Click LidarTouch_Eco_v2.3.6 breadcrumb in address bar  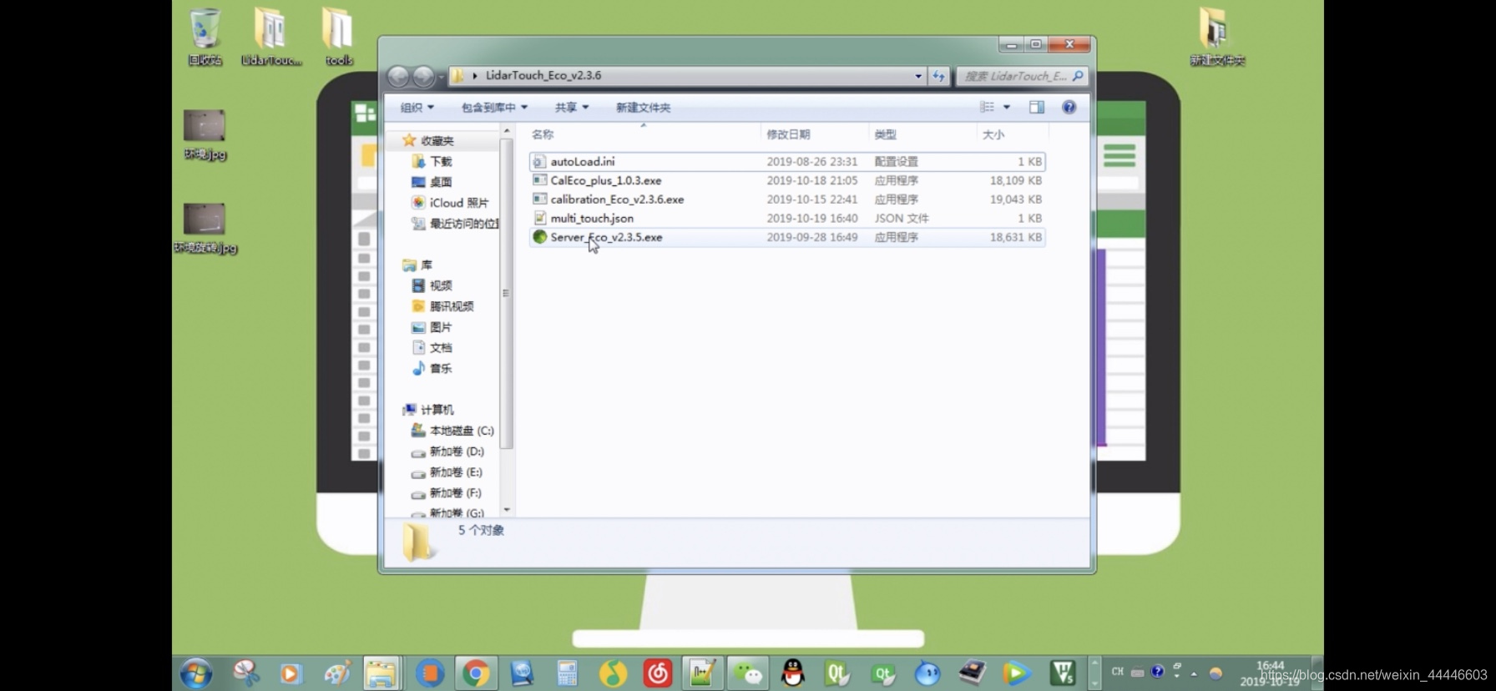543,75
